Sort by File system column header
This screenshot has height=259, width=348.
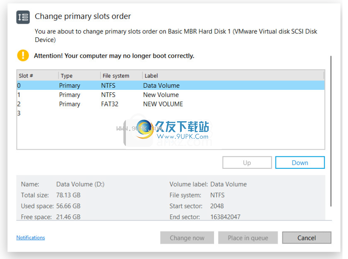[x=121, y=76]
